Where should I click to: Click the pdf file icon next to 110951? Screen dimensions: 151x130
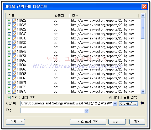(14, 56)
